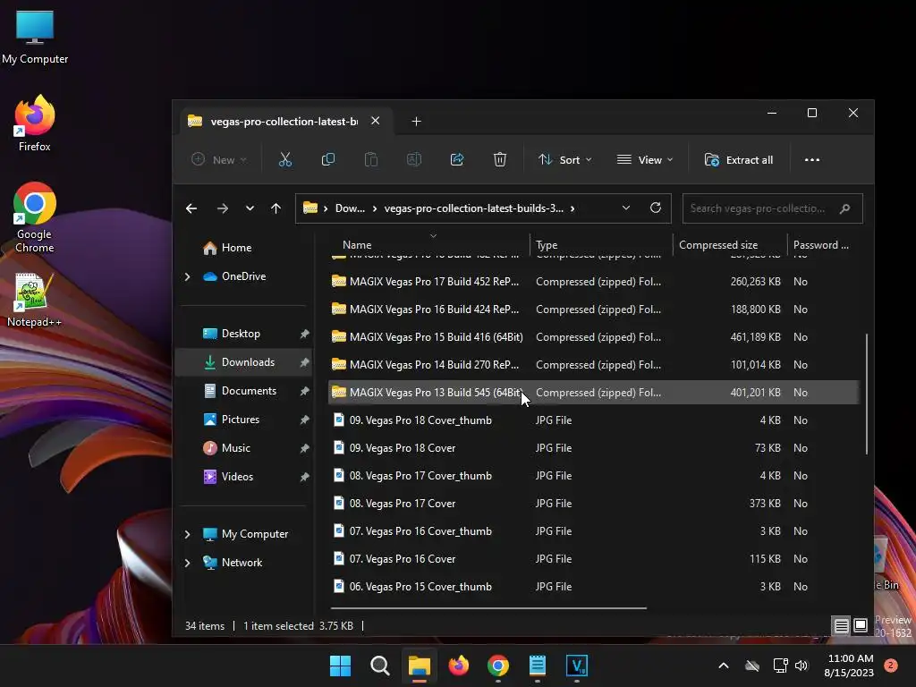Image resolution: width=916 pixels, height=687 pixels.
Task: Close the vegas-pro-collection tab
Action: coord(375,121)
